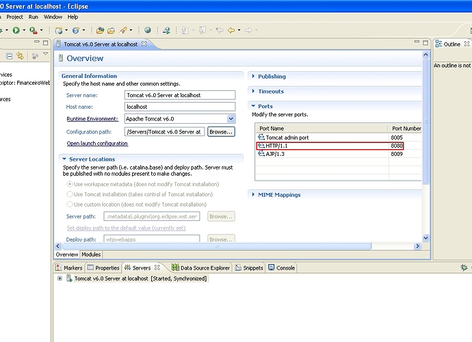
Task: Click the Runtime Environment link
Action: 92,118
